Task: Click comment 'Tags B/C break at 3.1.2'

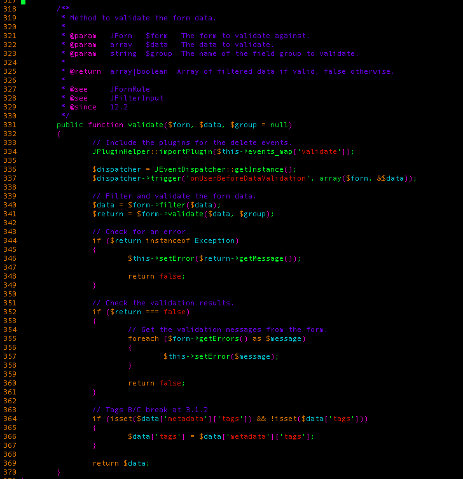Action: (x=150, y=410)
